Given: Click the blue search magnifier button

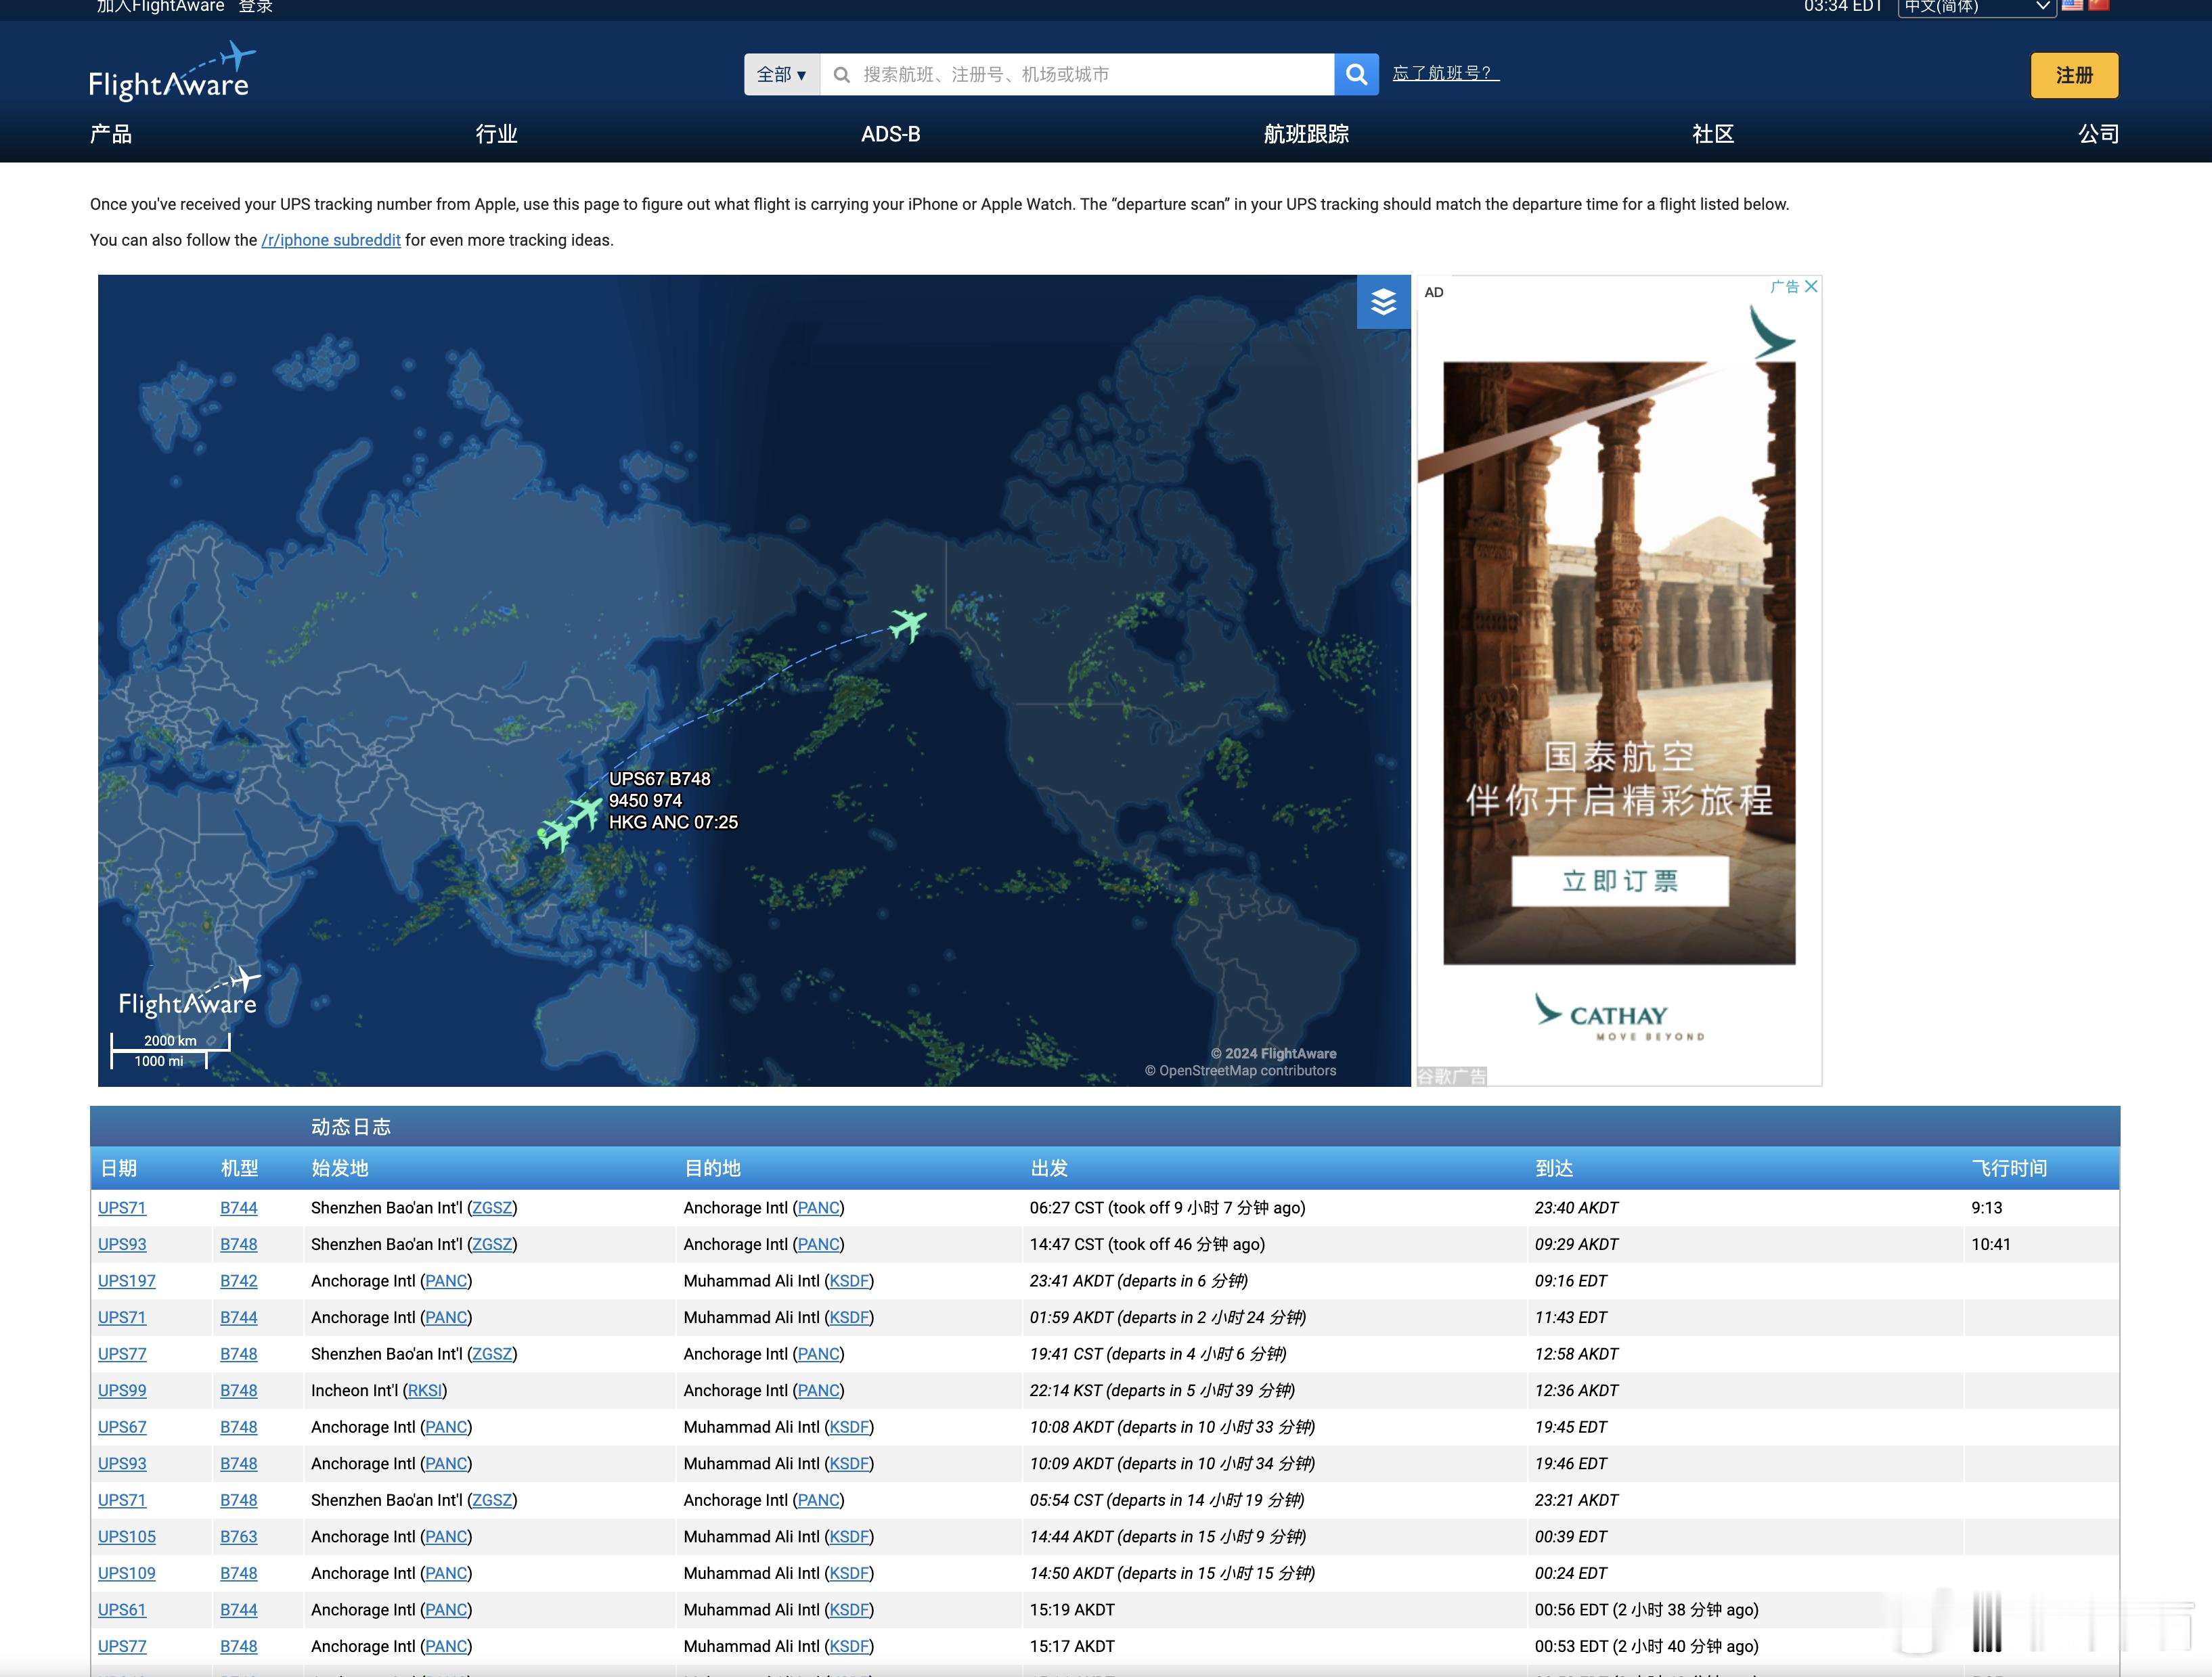Looking at the screenshot, I should 1356,74.
